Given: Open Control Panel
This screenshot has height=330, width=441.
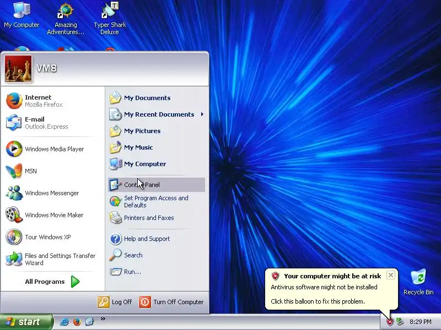Looking at the screenshot, I should 157,185.
